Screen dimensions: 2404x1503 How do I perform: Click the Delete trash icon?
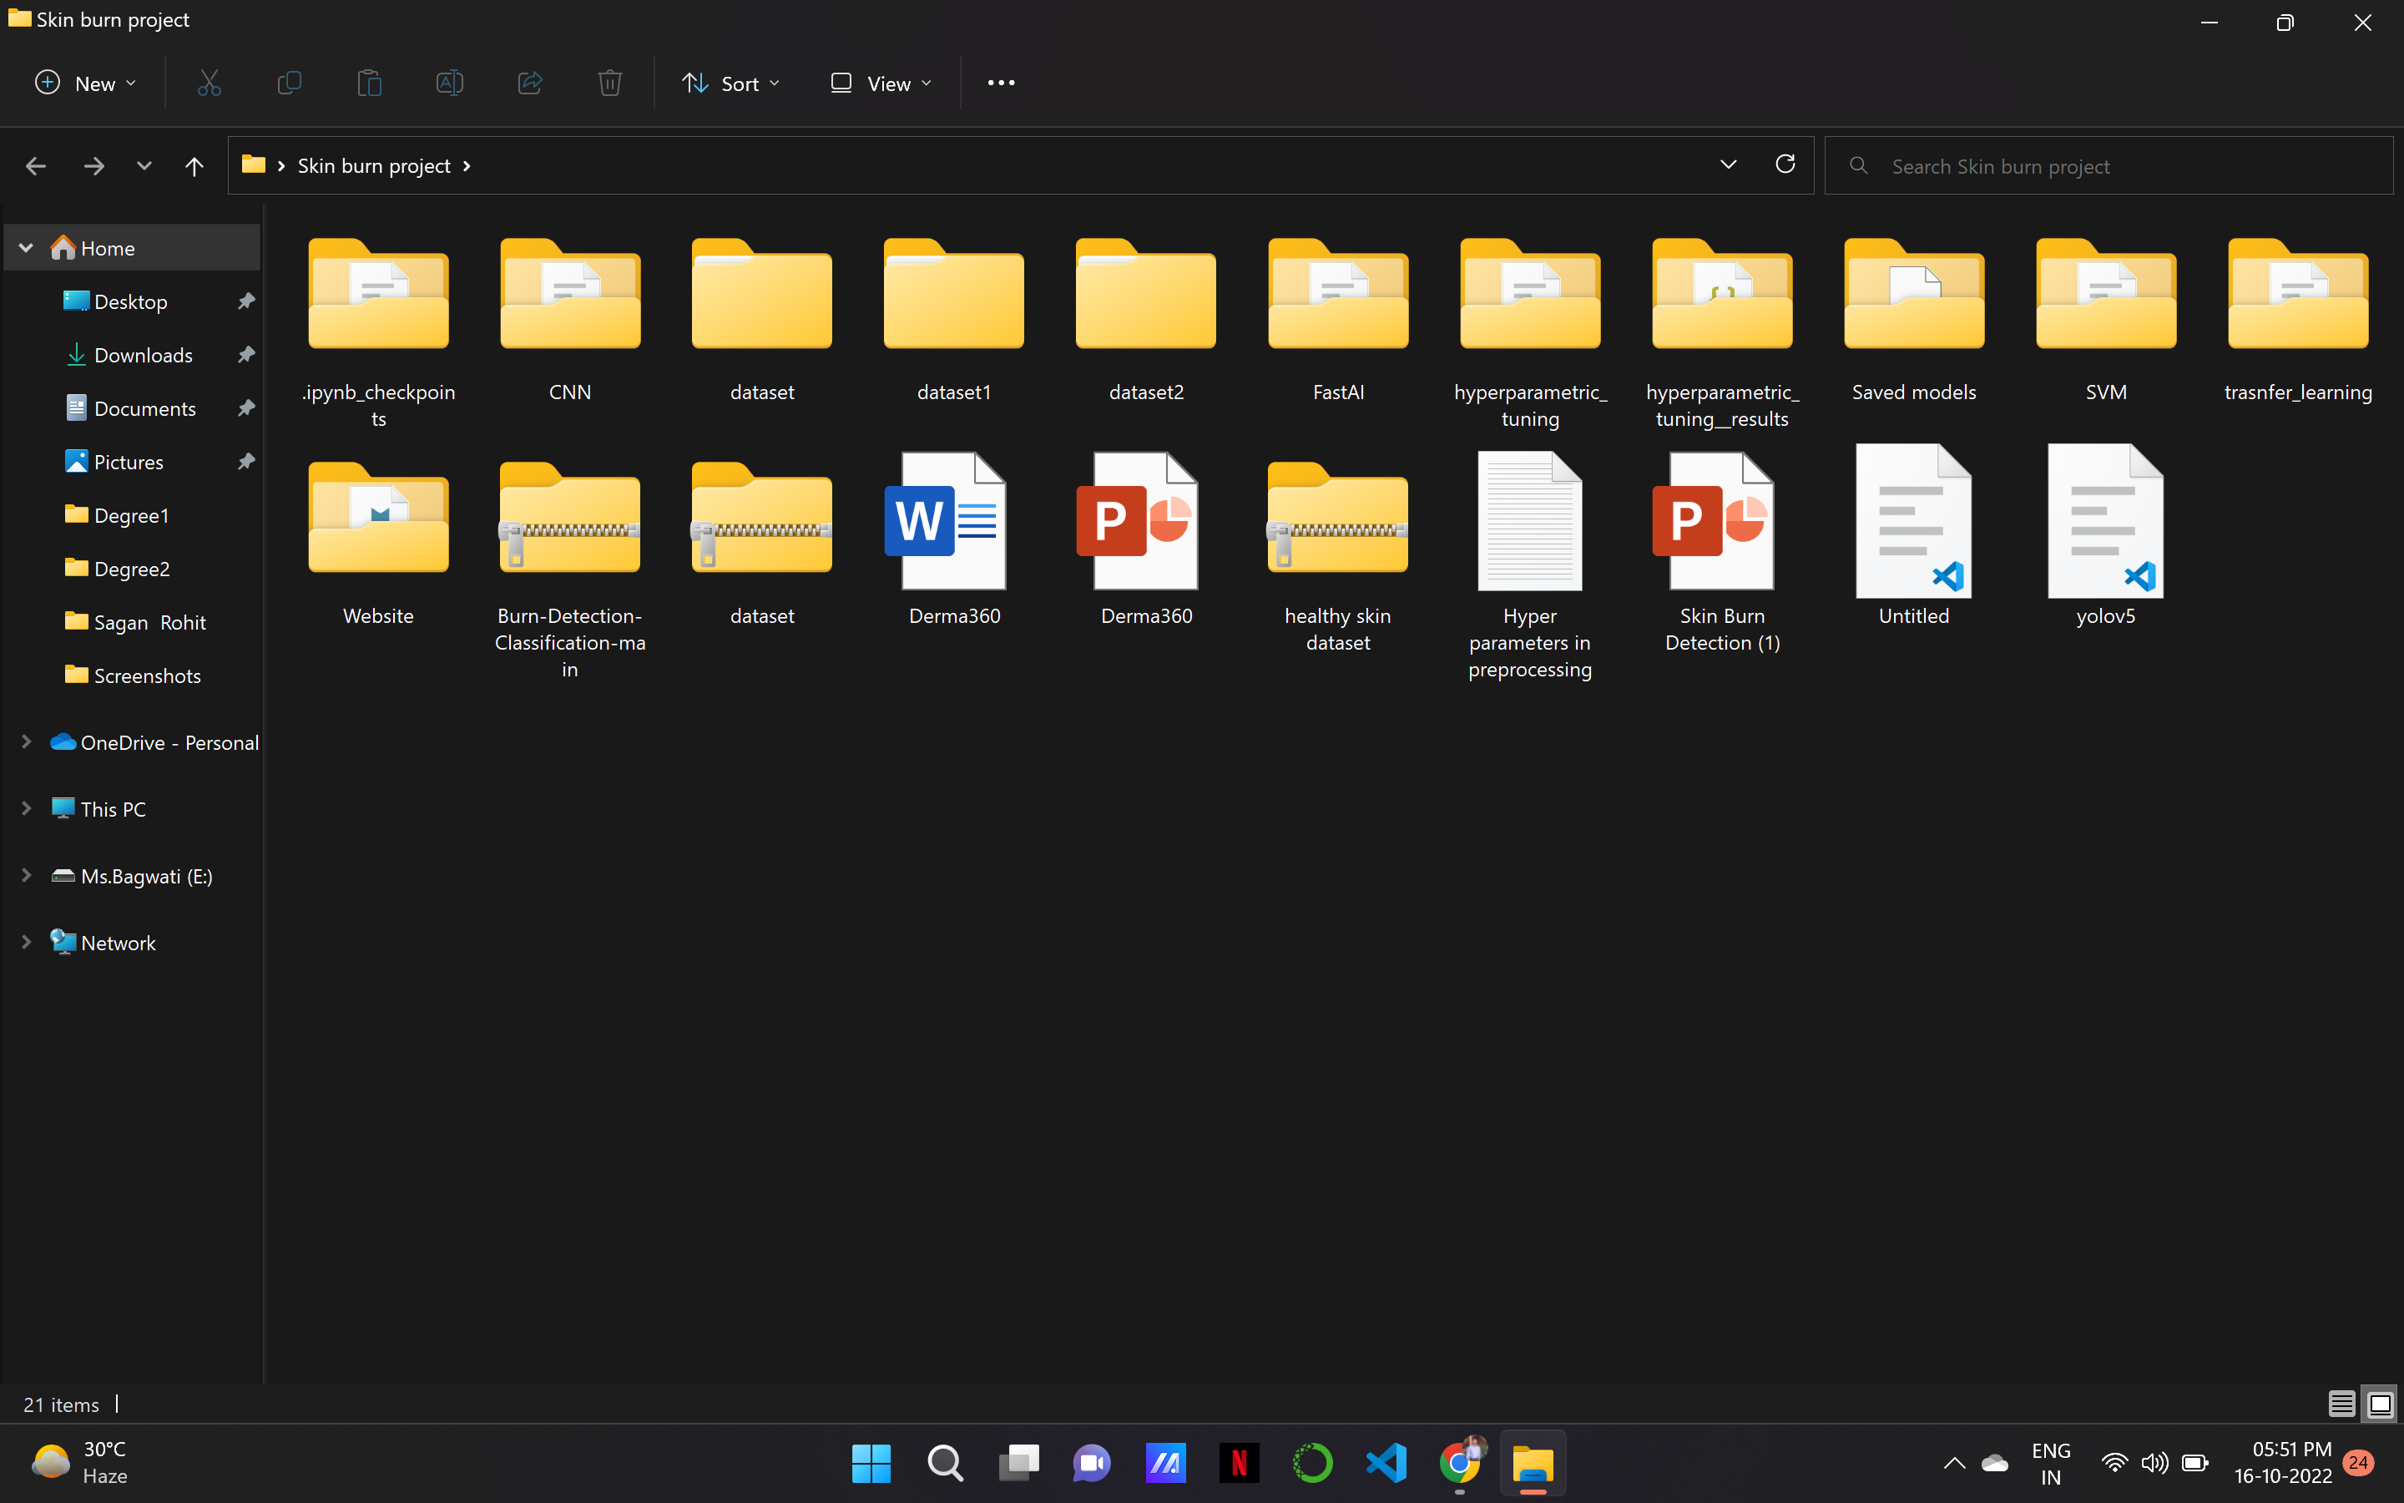(x=610, y=83)
